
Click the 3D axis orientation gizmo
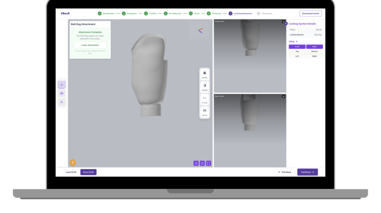pyautogui.click(x=200, y=30)
